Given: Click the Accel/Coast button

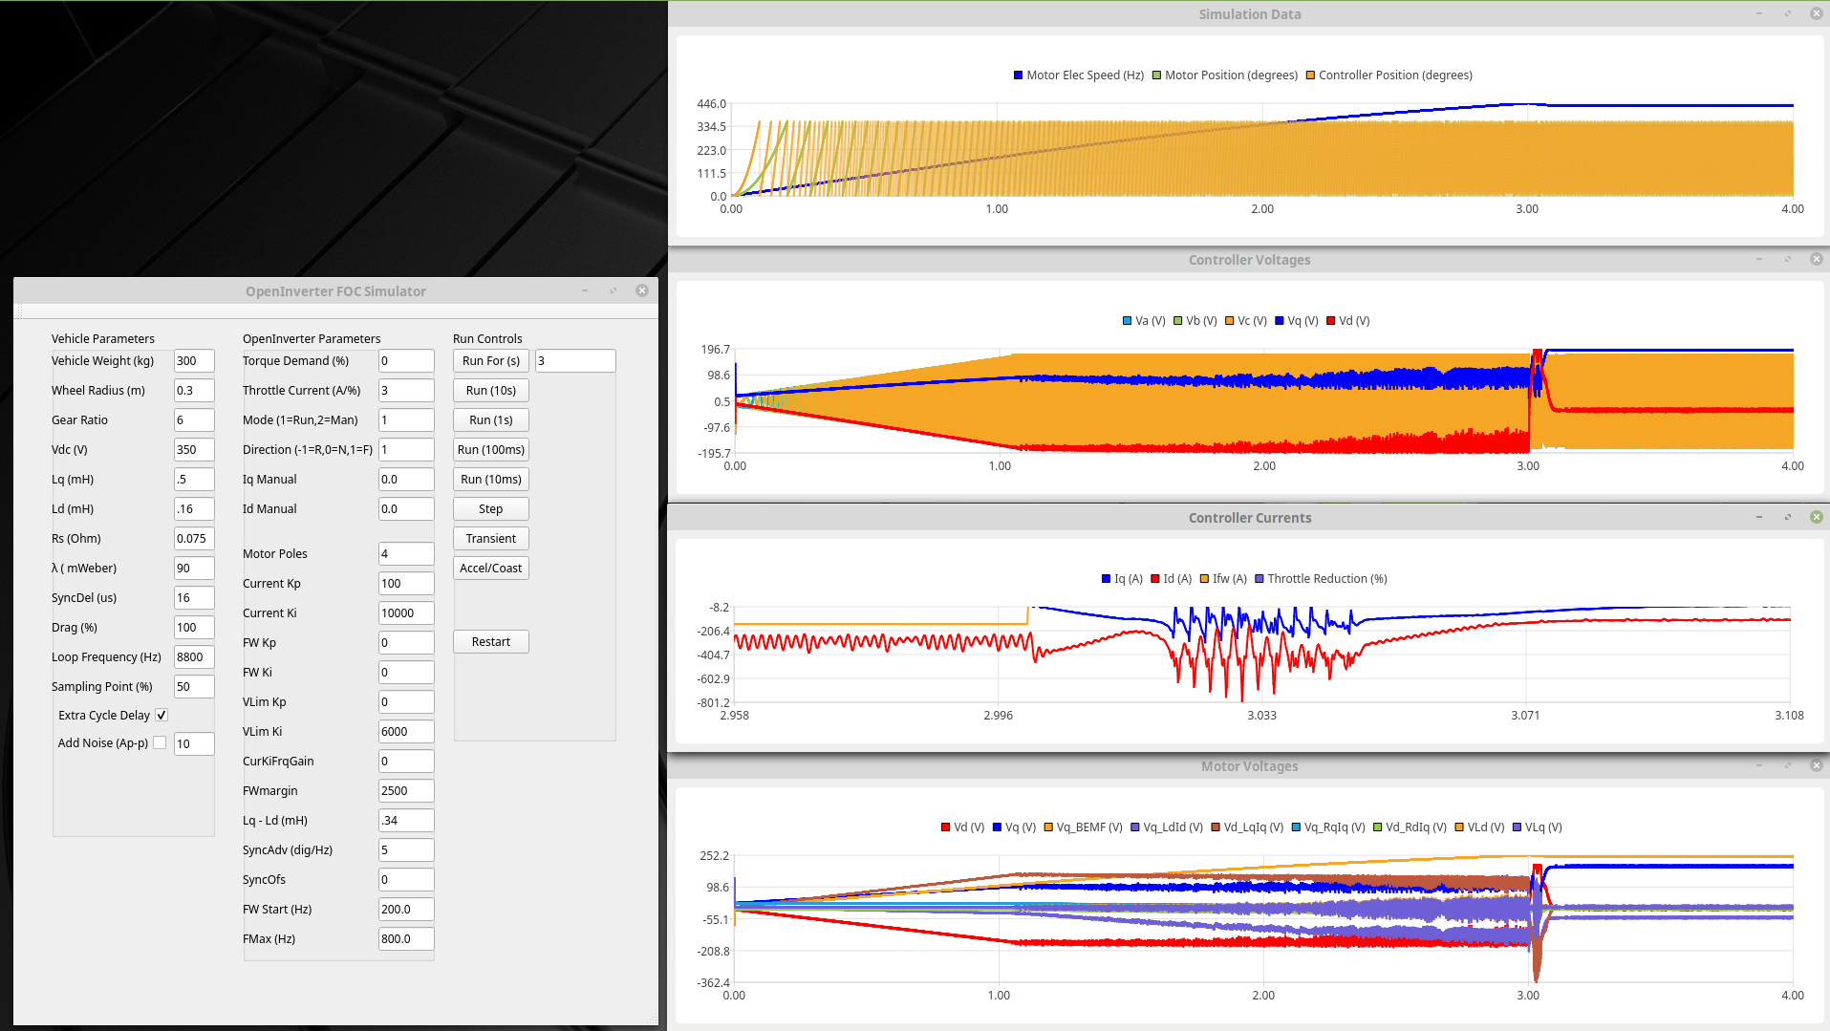Looking at the screenshot, I should point(490,569).
